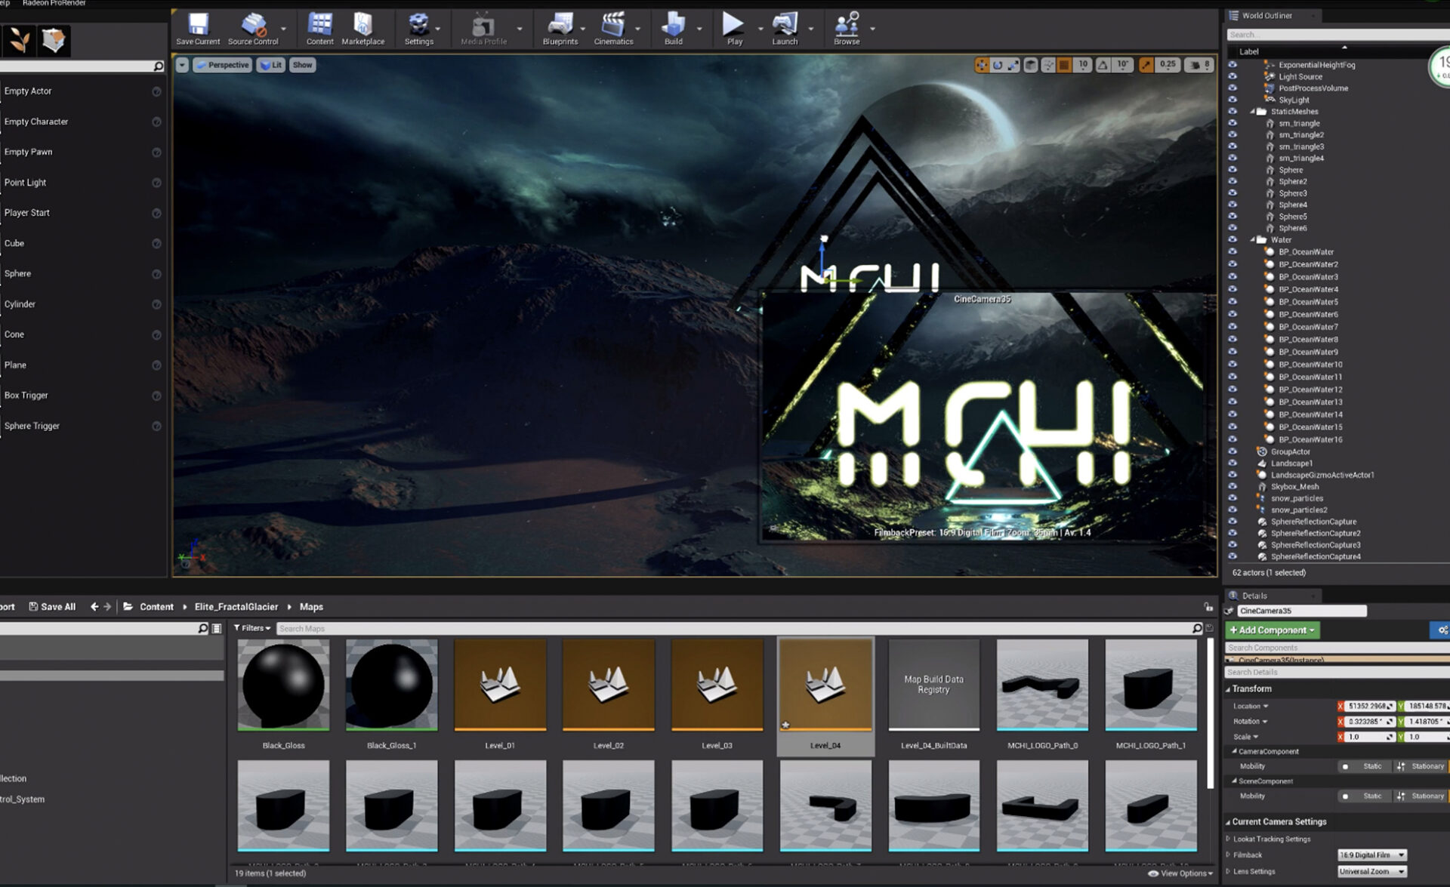The image size is (1450, 887).
Task: Expand Lookat Tracking Settings
Action: coord(1228,839)
